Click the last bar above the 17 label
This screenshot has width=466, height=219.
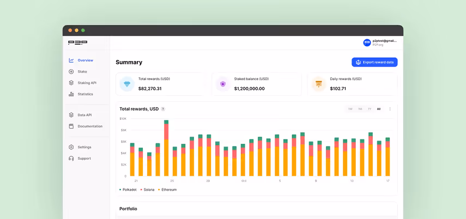(388, 156)
